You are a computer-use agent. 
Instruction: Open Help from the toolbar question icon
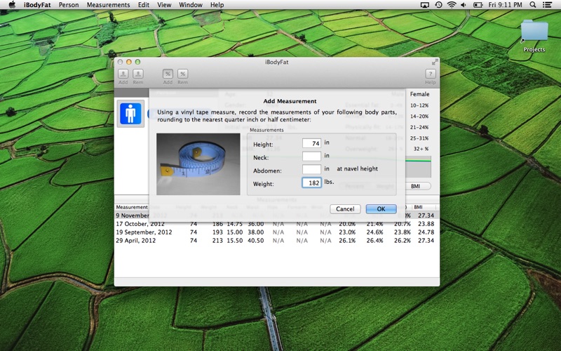click(431, 74)
